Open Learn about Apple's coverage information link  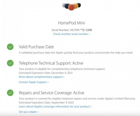click(x=55, y=106)
